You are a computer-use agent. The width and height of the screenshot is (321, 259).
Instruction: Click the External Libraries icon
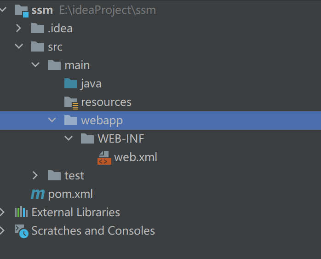point(21,212)
